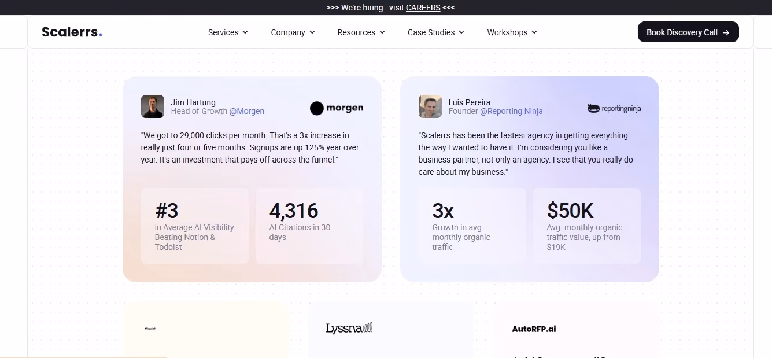
Task: Expand the Services dropdown chevron
Action: [x=245, y=32]
